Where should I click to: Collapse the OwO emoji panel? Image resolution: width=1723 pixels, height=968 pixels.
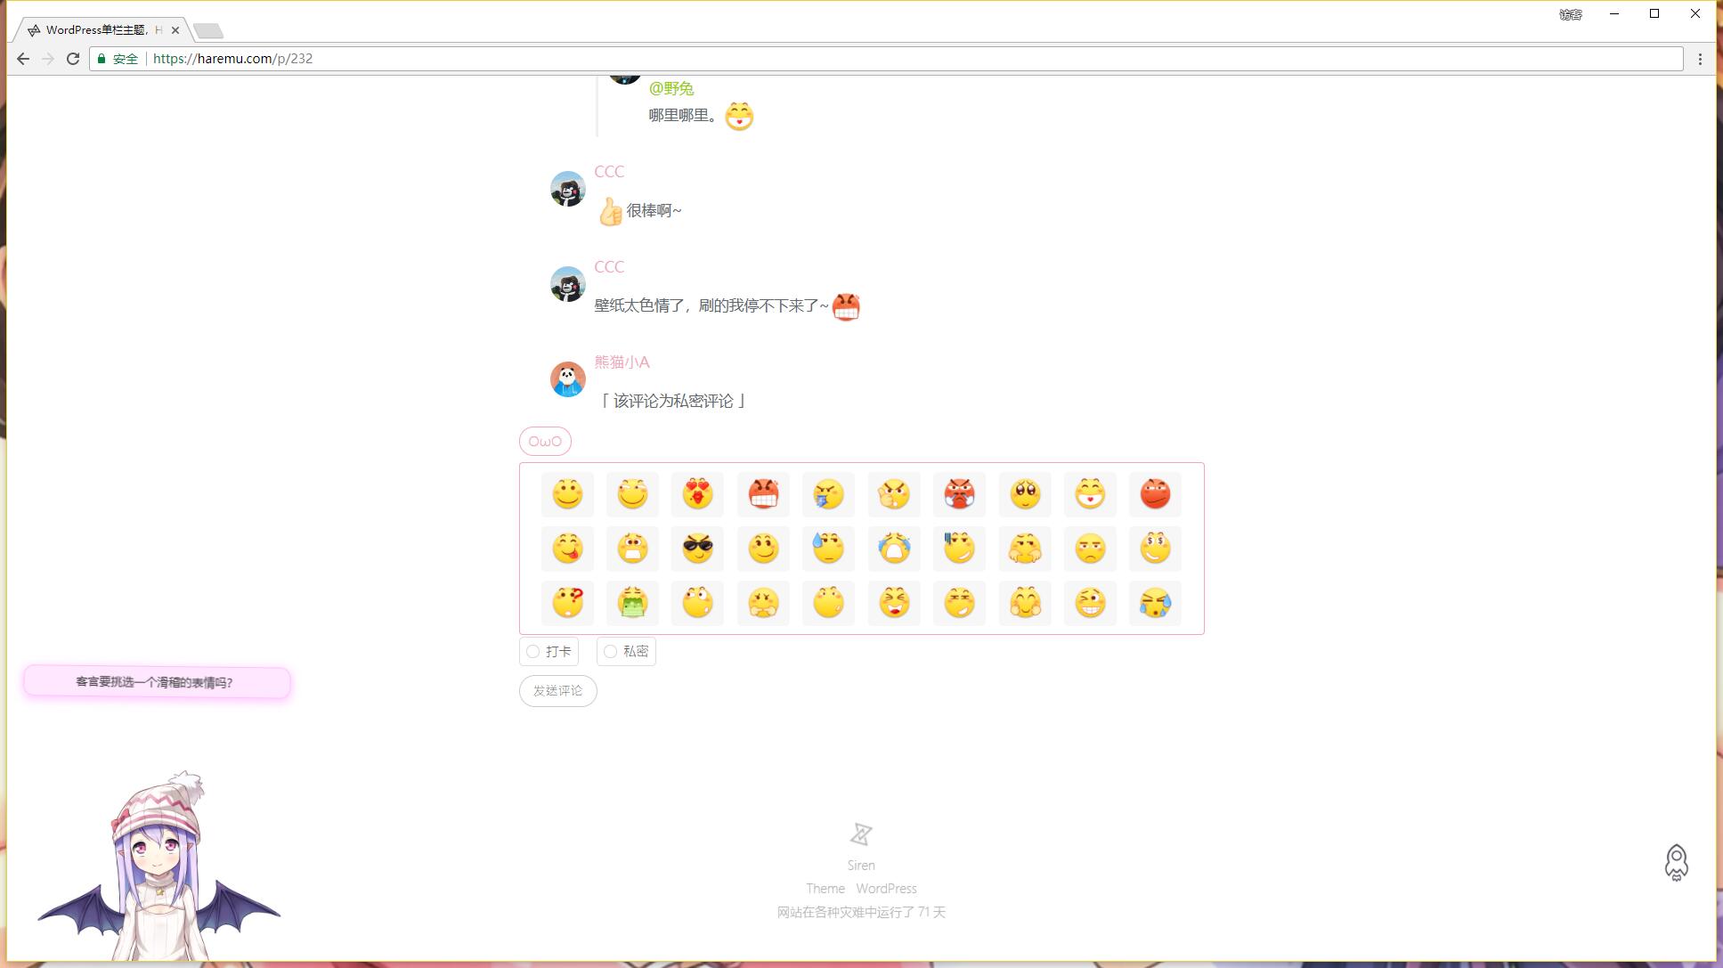point(545,442)
